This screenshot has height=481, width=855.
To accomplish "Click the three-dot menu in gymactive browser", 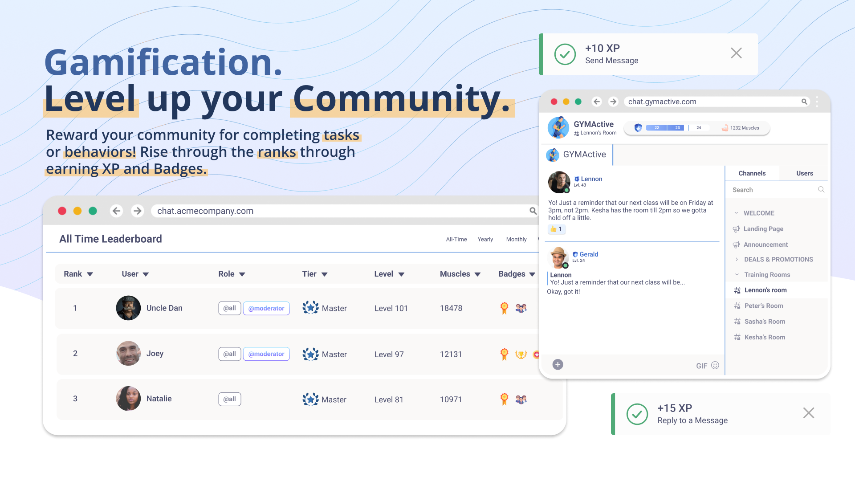I will [817, 102].
